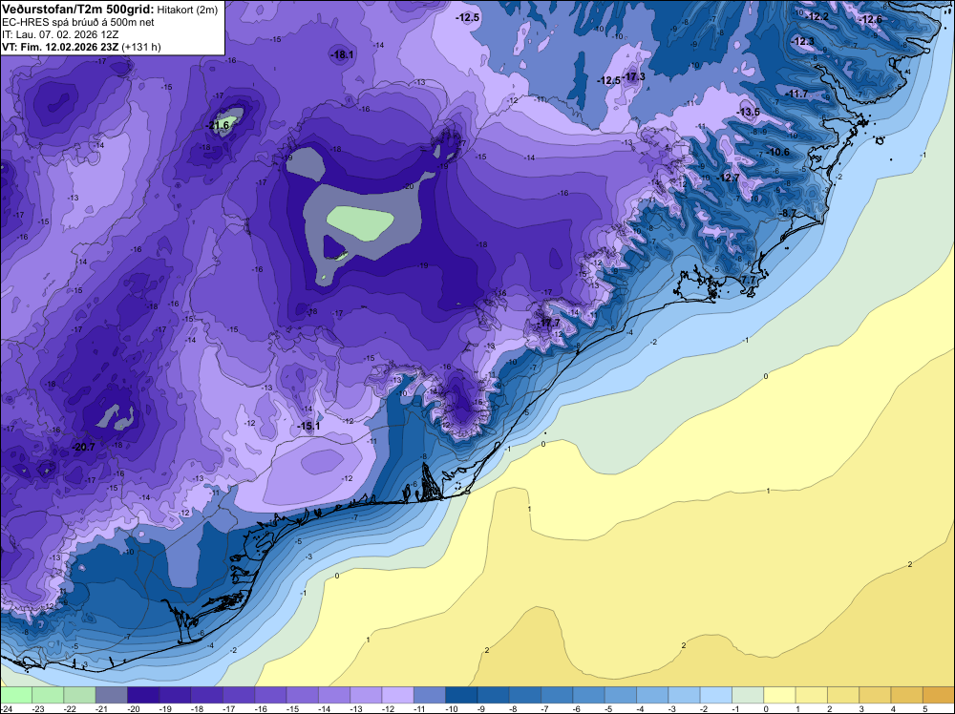Click the '3' legend scale label
This screenshot has width=955, height=714.
(x=861, y=708)
